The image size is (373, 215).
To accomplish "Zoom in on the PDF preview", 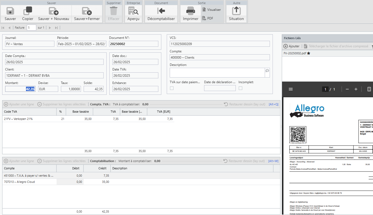I will click(356, 89).
